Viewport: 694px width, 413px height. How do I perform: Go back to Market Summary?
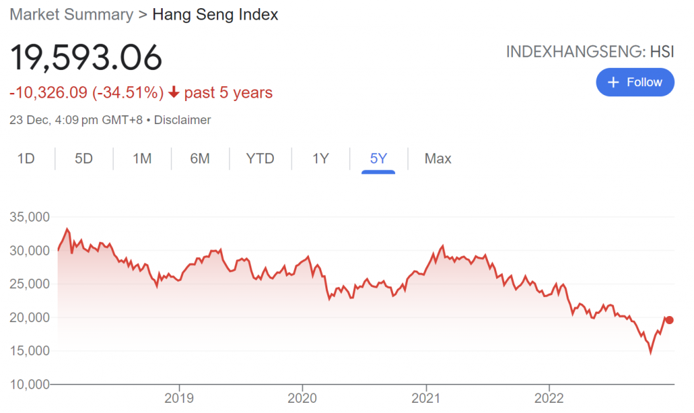click(x=71, y=15)
